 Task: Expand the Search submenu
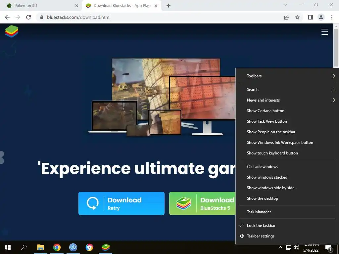point(287,89)
